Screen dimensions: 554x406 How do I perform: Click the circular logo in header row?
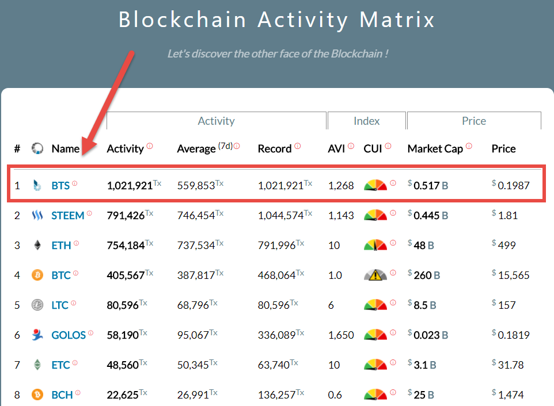[37, 148]
